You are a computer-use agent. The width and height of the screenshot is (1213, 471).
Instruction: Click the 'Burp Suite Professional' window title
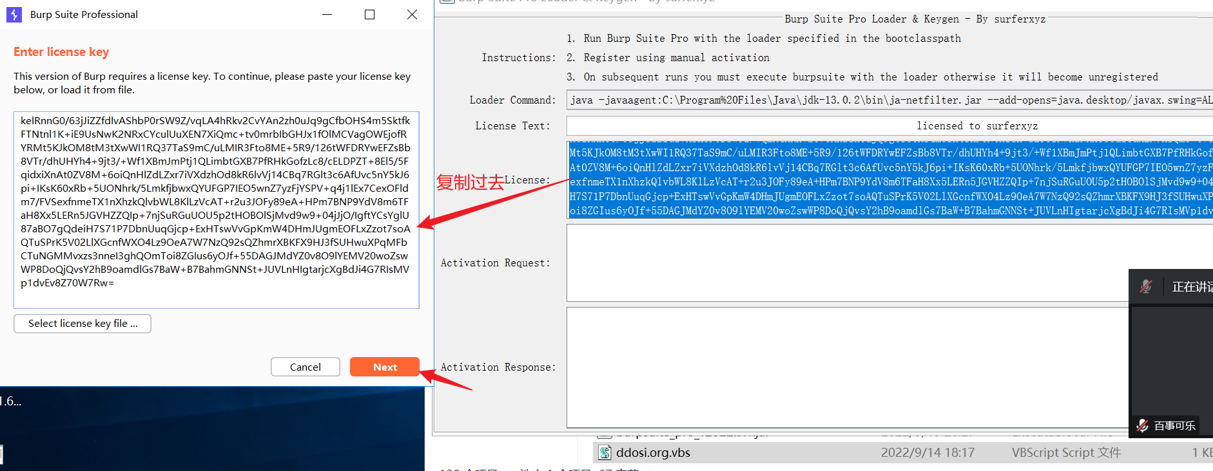(84, 14)
